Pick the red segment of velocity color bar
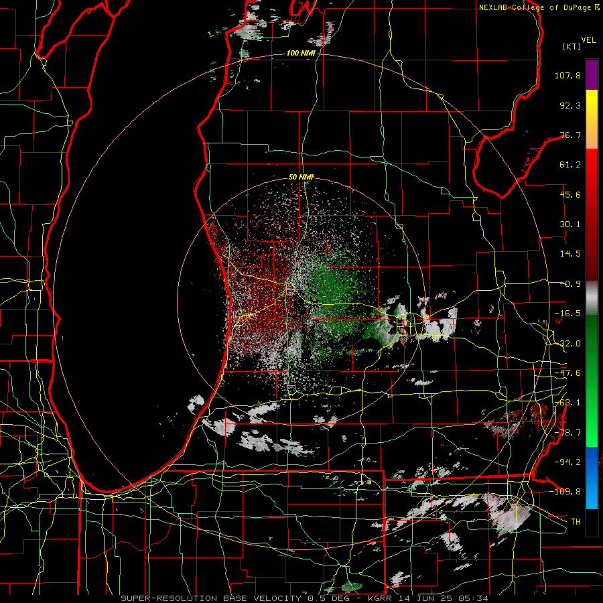Viewport: 603px width, 603px height. (592, 214)
